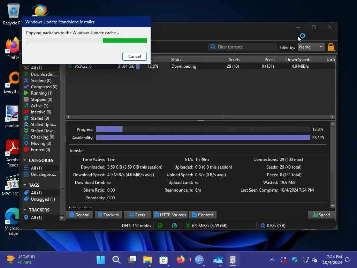Click the details panel scroll-down arrow
Screen dimensions: 357x268
(332, 206)
